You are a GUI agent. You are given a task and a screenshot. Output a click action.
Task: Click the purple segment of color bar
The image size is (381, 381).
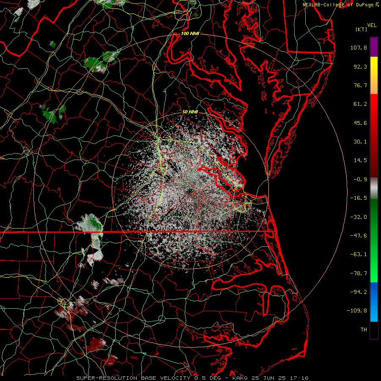click(x=374, y=47)
